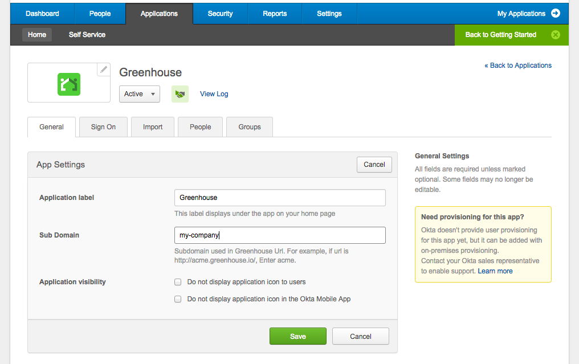This screenshot has height=364, width=579.
Task: Switch to the People app tab
Action: (x=201, y=127)
